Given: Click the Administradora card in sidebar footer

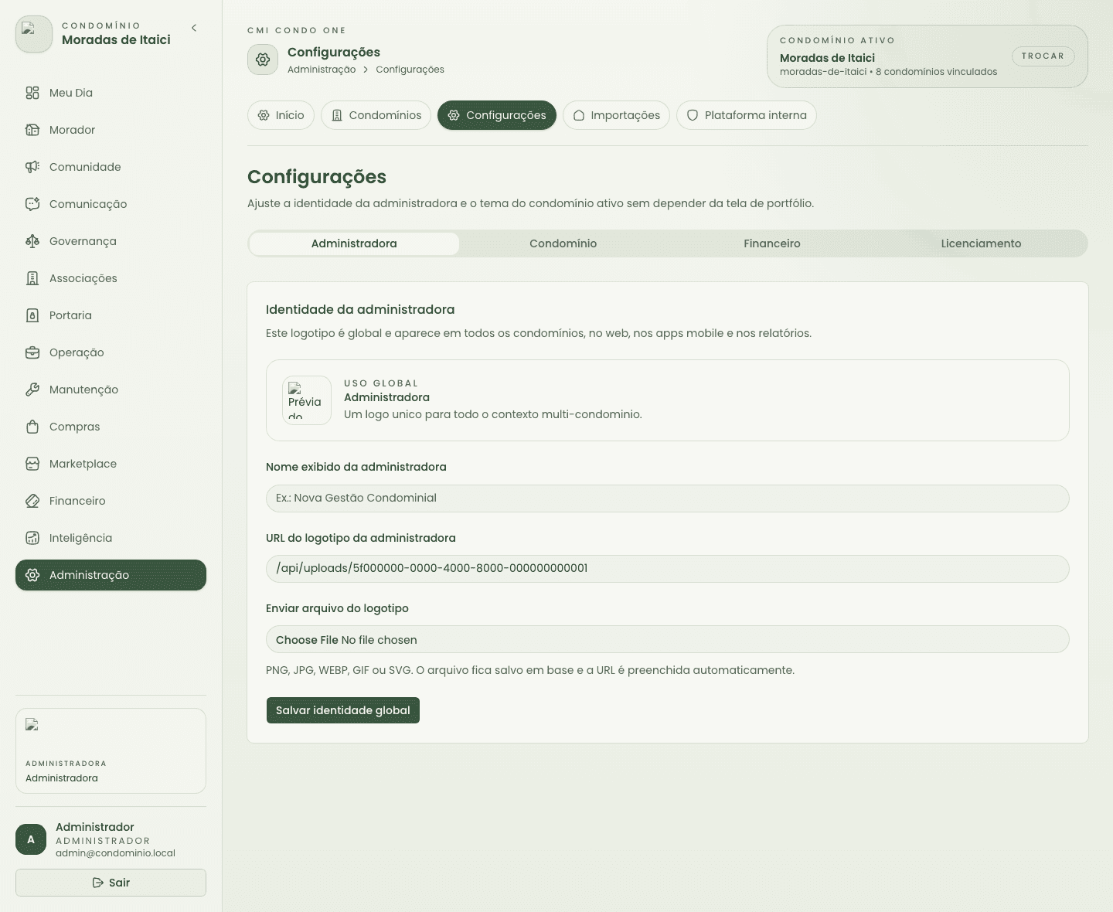Looking at the screenshot, I should (x=111, y=750).
